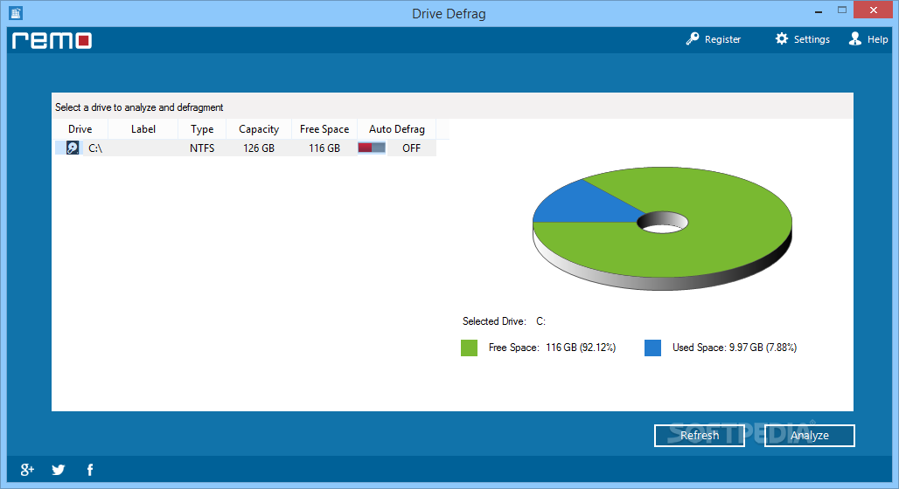This screenshot has width=899, height=489.
Task: Sort by the Auto Defrag column header
Action: coord(397,129)
